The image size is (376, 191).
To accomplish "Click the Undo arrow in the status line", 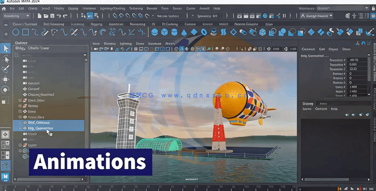I will (58, 16).
